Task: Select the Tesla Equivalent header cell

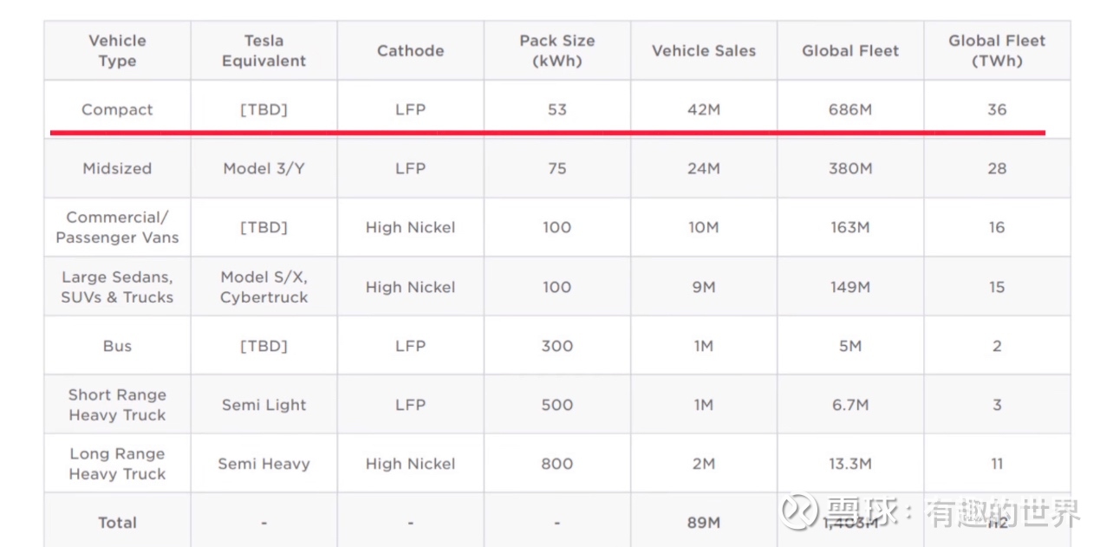Action: point(264,51)
